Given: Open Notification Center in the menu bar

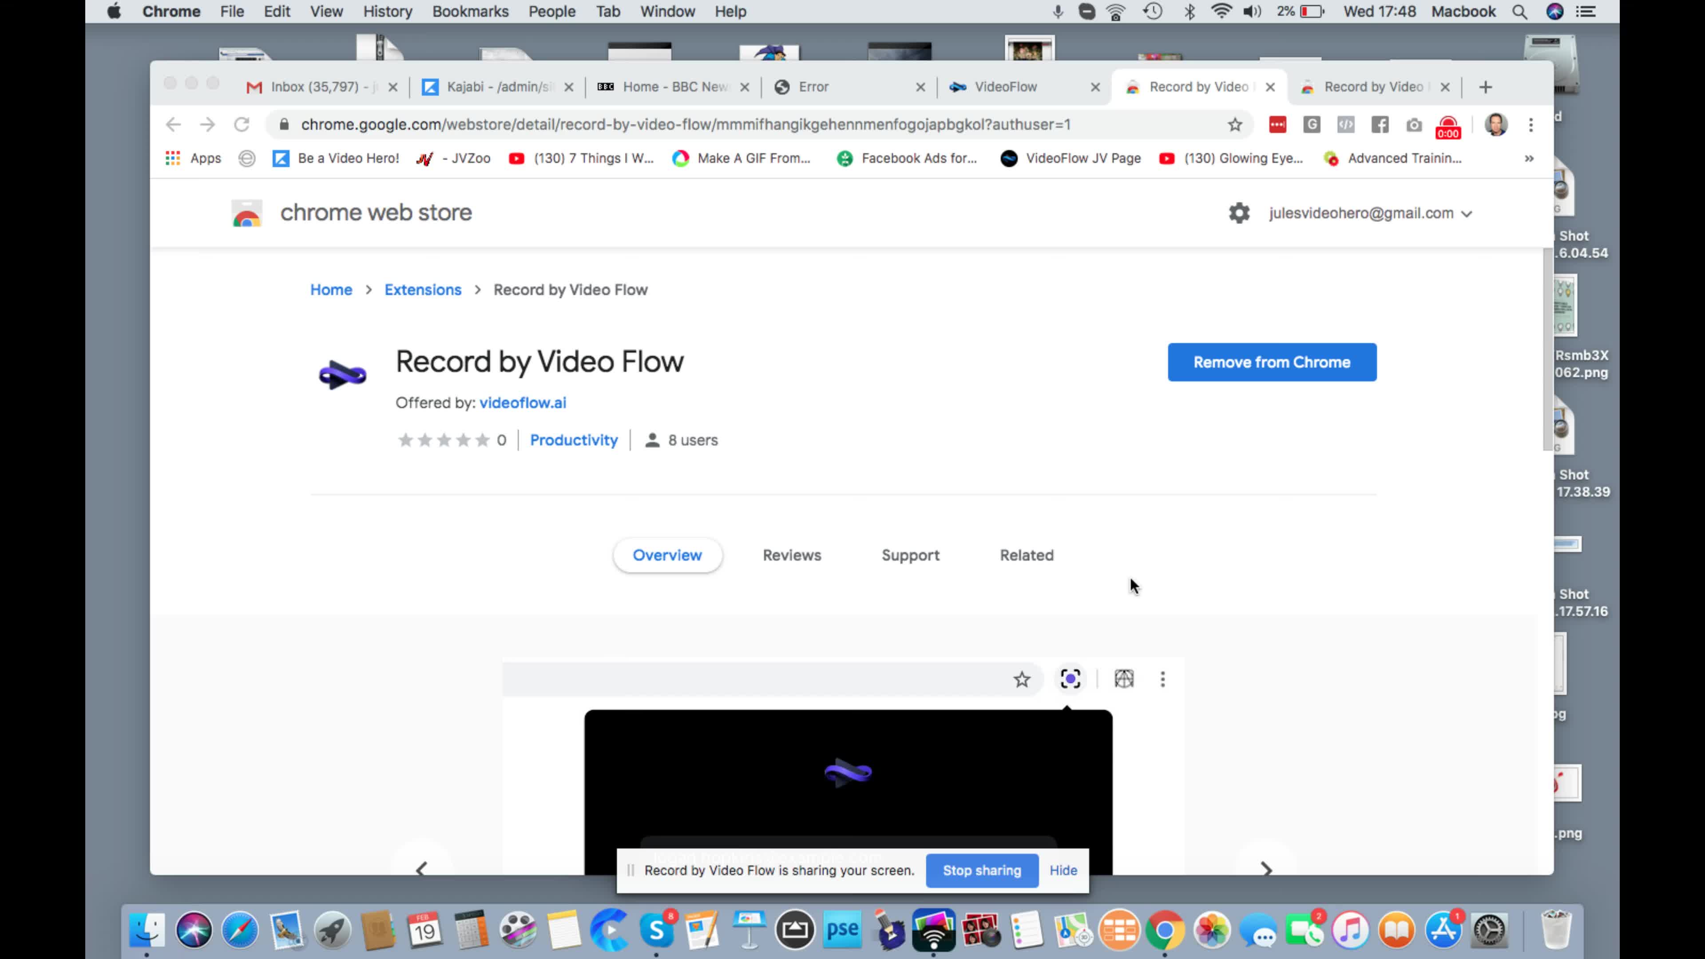Looking at the screenshot, I should tap(1586, 12).
